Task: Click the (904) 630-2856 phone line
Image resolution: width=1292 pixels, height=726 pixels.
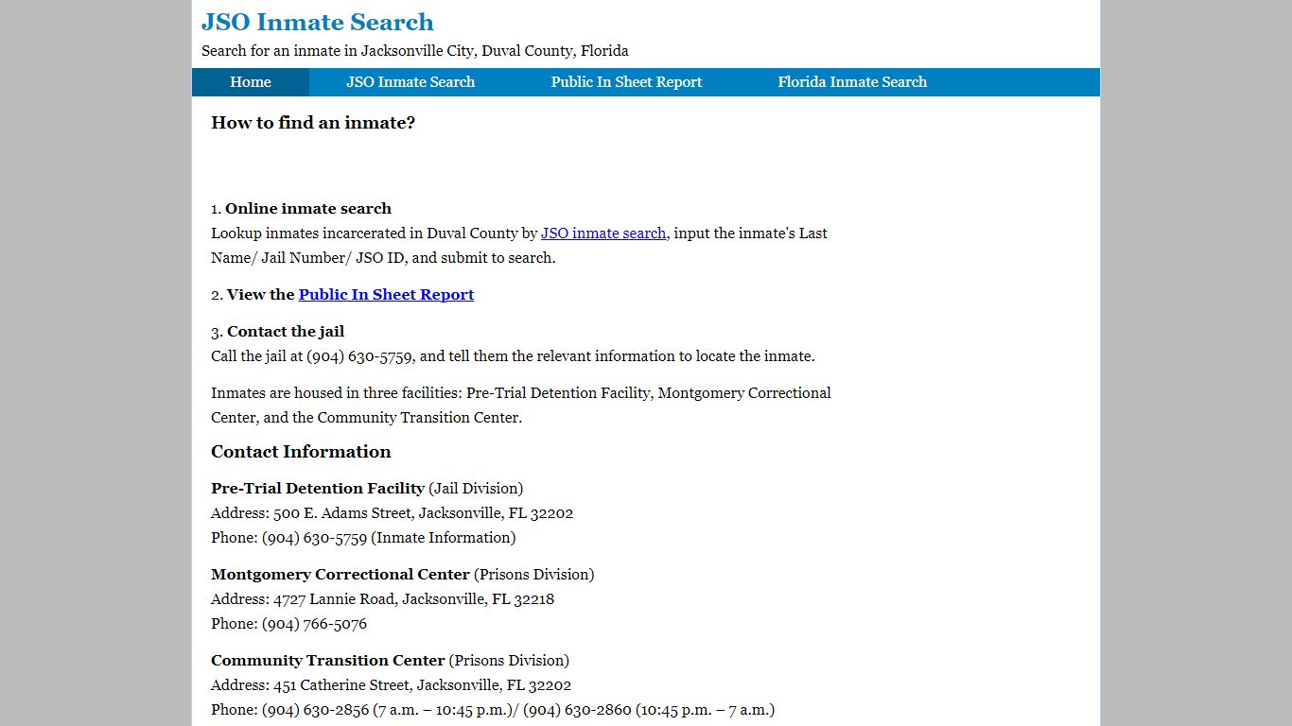Action: pyautogui.click(x=493, y=709)
